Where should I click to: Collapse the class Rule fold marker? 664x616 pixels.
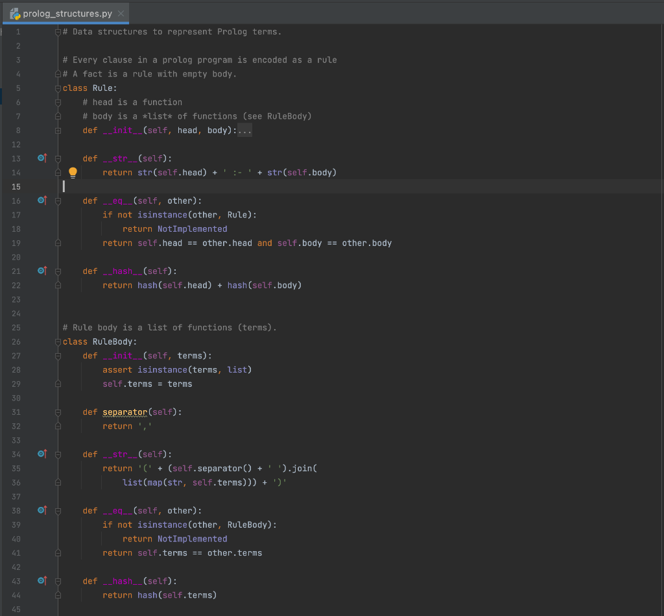pos(58,89)
